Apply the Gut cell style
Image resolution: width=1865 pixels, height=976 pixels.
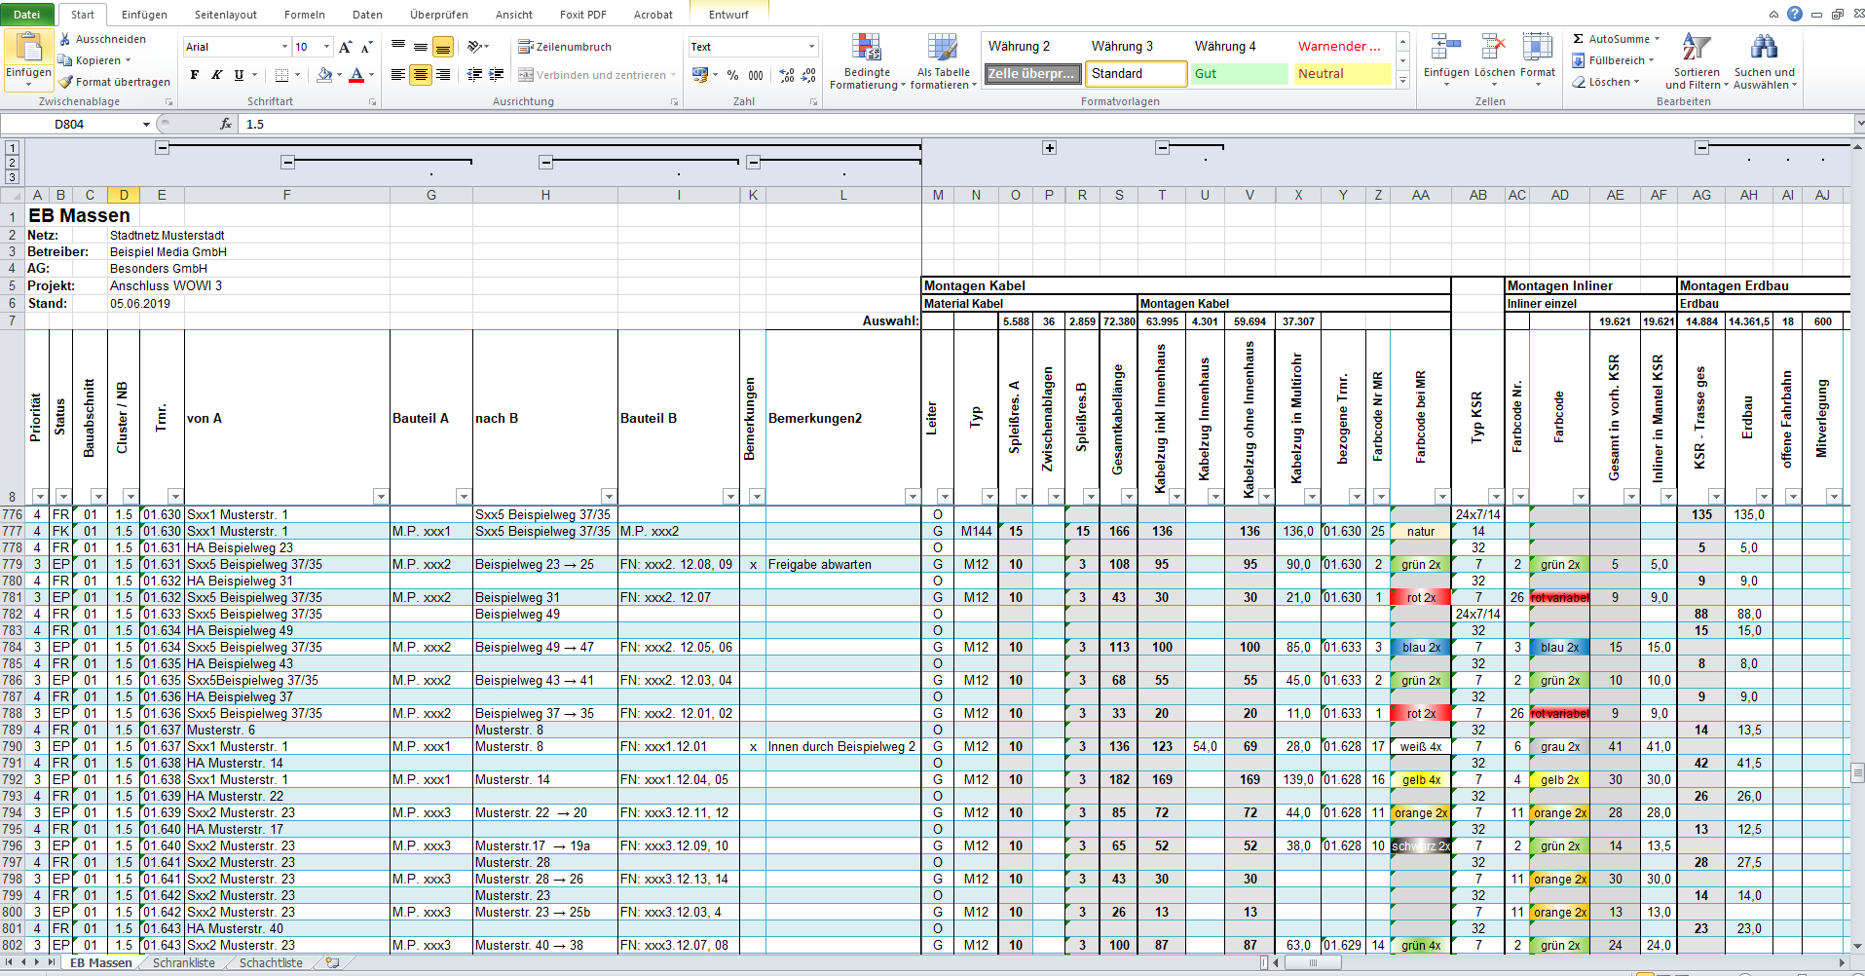1239,74
